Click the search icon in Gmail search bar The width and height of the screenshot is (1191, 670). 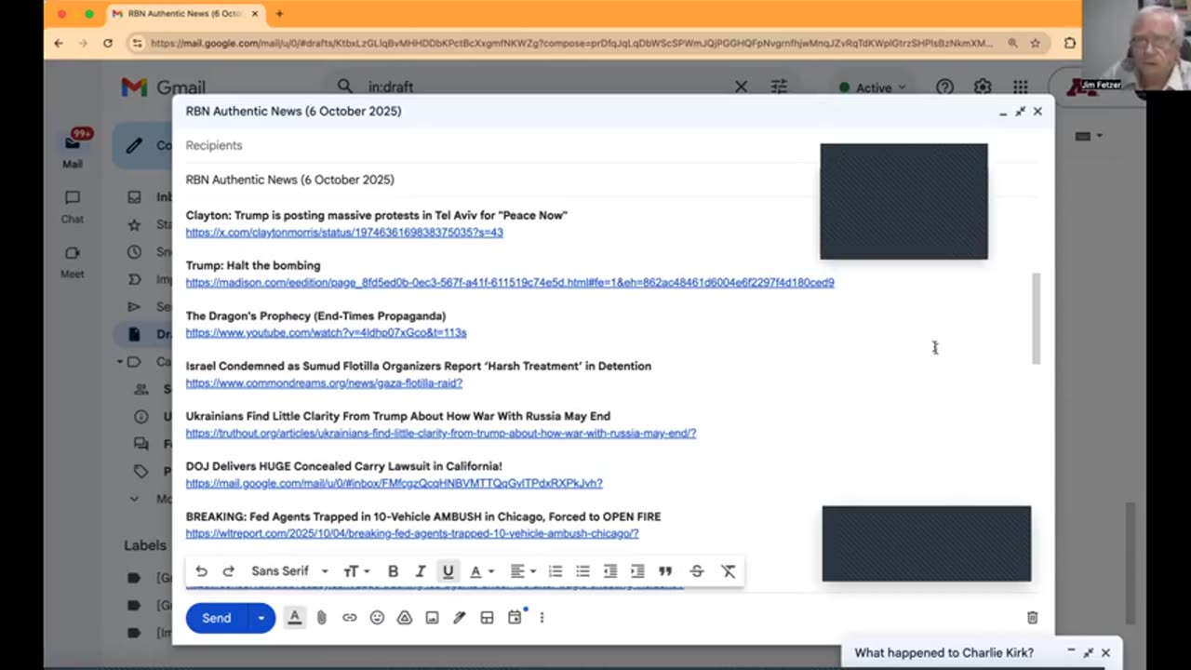[345, 87]
